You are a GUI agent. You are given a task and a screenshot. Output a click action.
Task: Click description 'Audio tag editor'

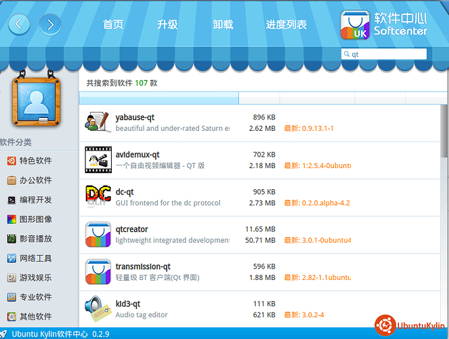pos(142,315)
